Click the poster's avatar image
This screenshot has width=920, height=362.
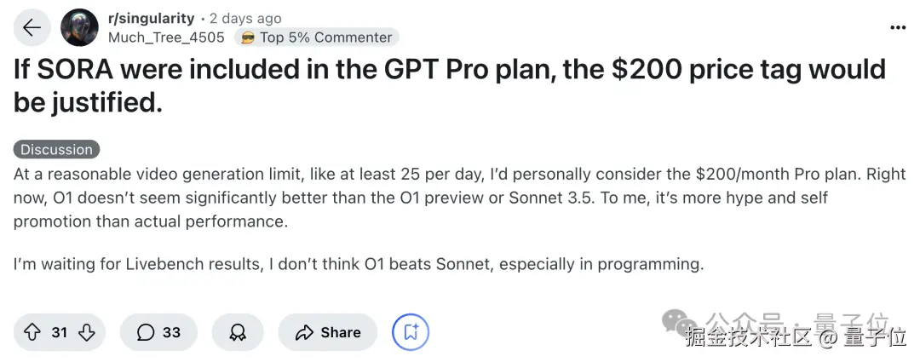coord(79,28)
